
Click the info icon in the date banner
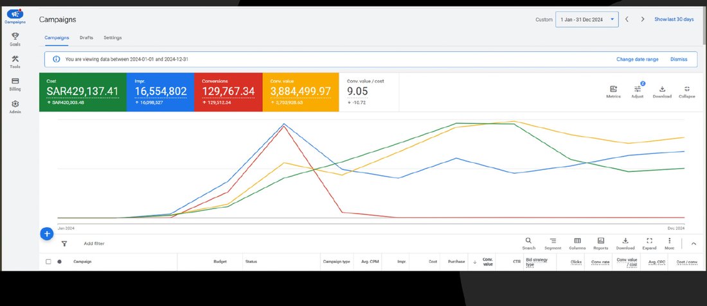coord(57,59)
